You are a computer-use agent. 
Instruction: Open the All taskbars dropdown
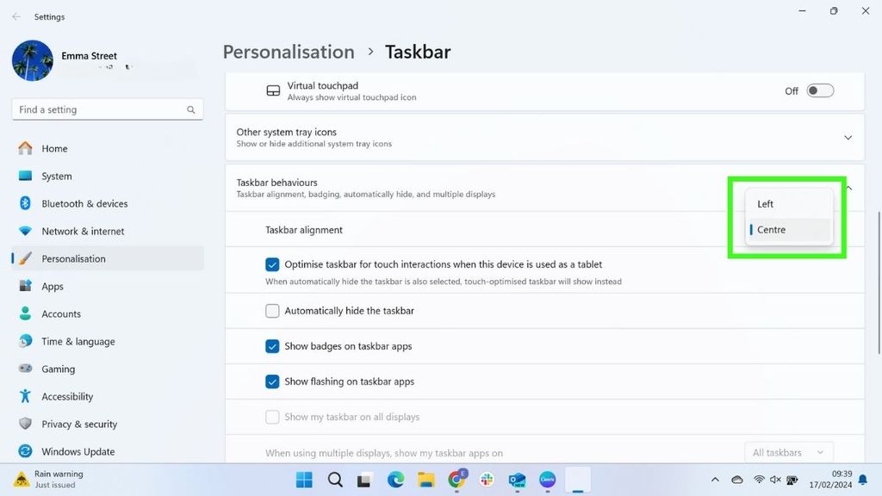coord(788,452)
